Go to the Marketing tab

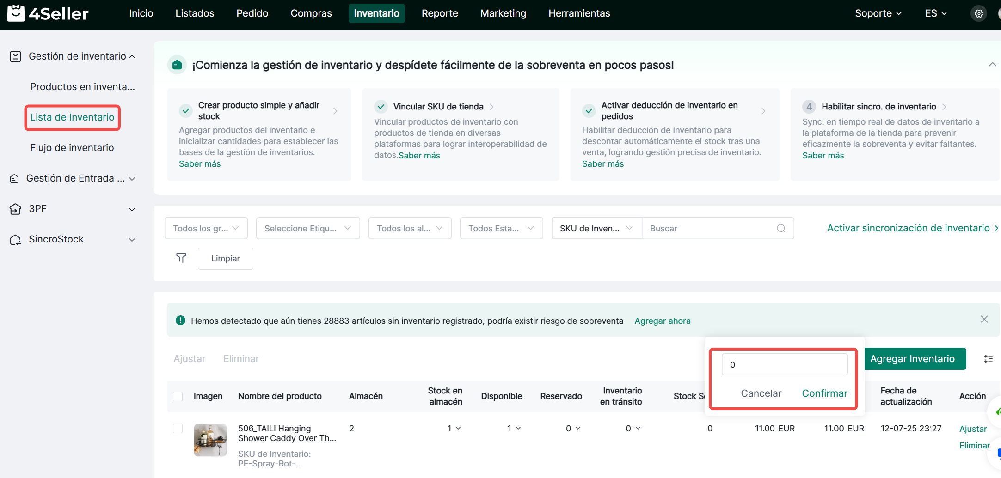(503, 13)
